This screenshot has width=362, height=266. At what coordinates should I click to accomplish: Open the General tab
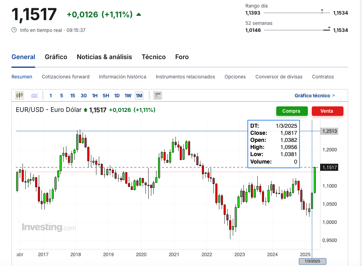(x=23, y=57)
